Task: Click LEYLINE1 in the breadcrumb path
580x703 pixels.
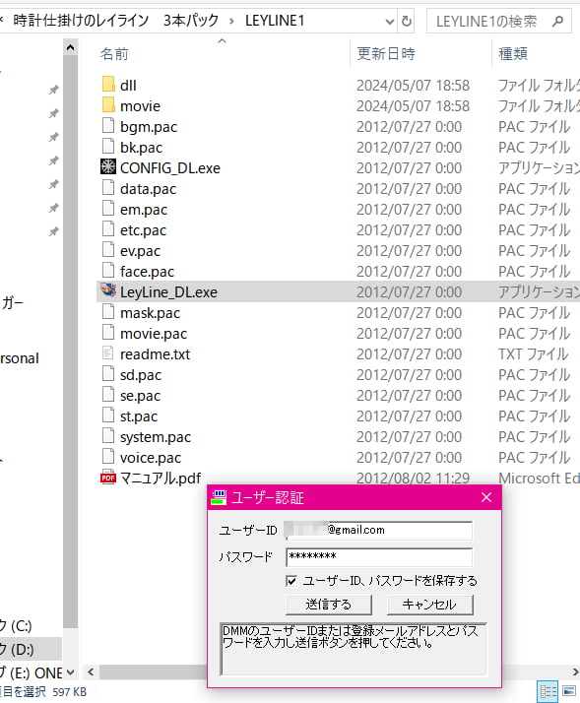Action: pos(275,21)
